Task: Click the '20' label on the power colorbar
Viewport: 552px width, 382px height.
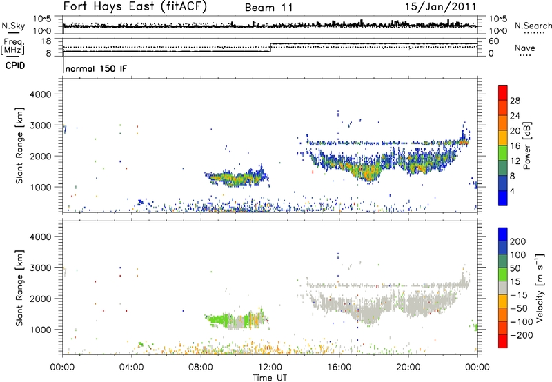Action: tap(515, 131)
